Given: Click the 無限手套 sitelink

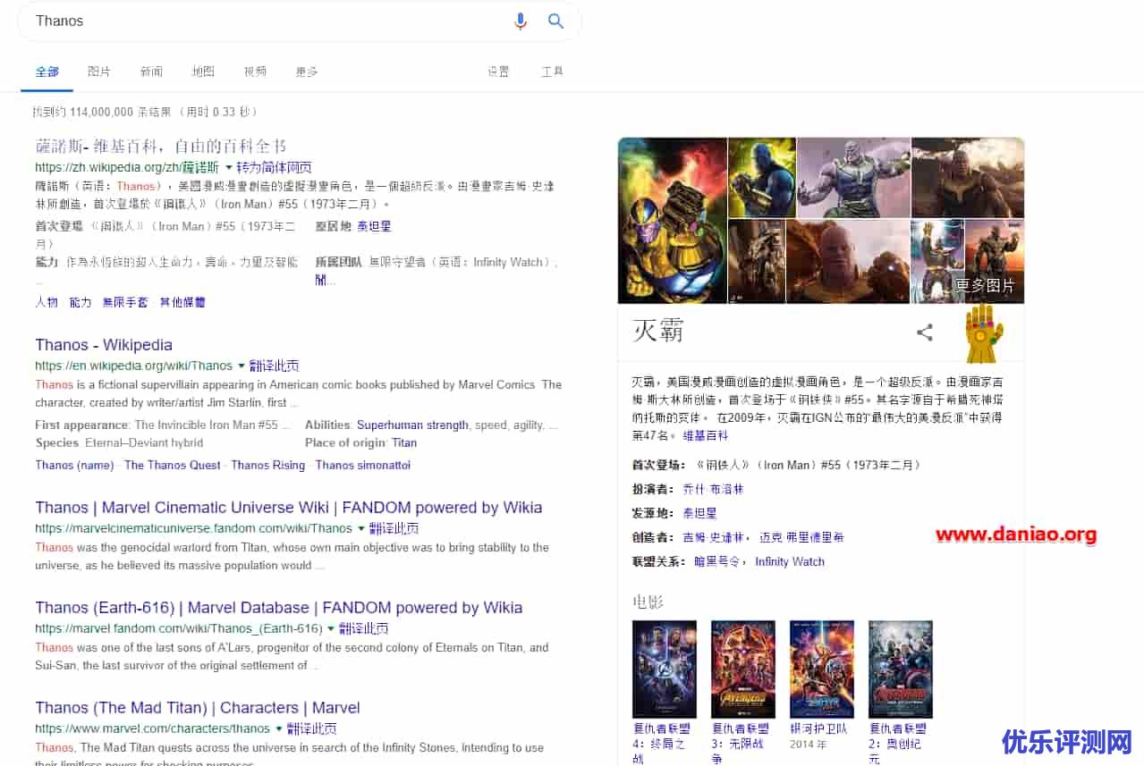Looking at the screenshot, I should pyautogui.click(x=125, y=302).
